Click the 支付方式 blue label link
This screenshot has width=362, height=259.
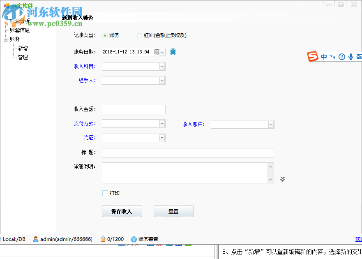coord(85,124)
